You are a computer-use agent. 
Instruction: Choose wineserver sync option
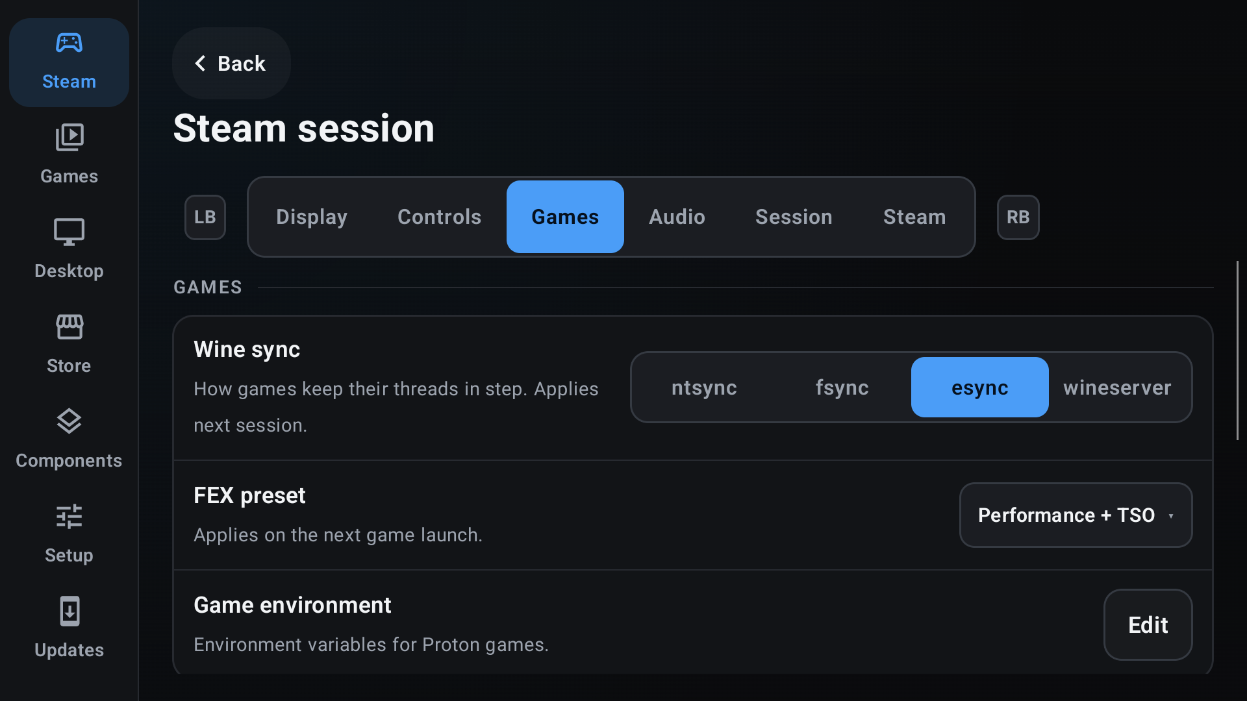click(1117, 387)
